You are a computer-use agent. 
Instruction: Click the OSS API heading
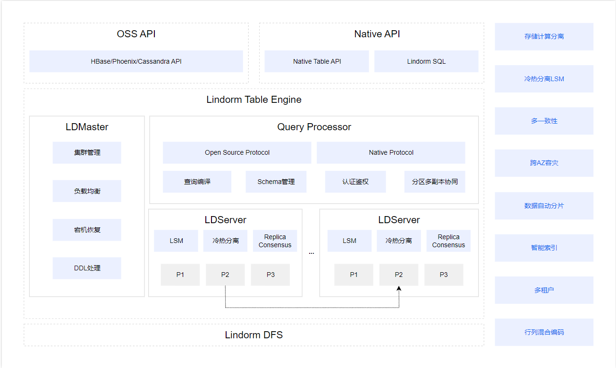(x=136, y=34)
